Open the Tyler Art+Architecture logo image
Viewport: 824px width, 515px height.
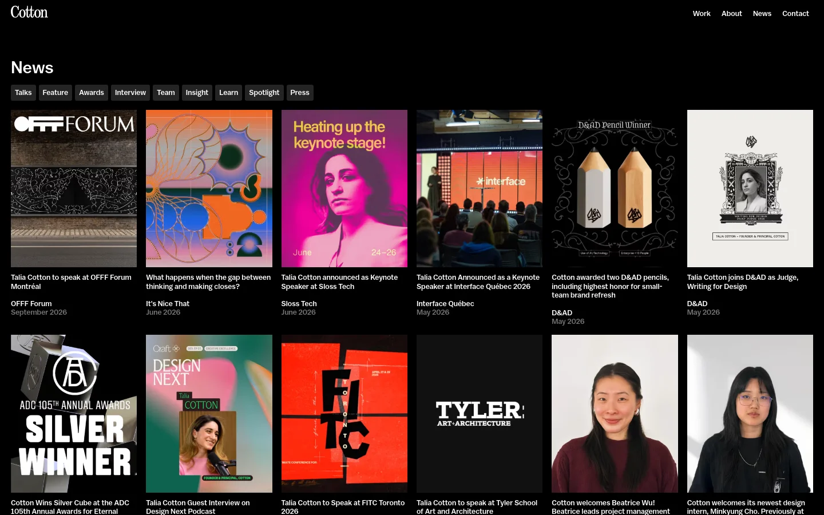click(x=480, y=414)
